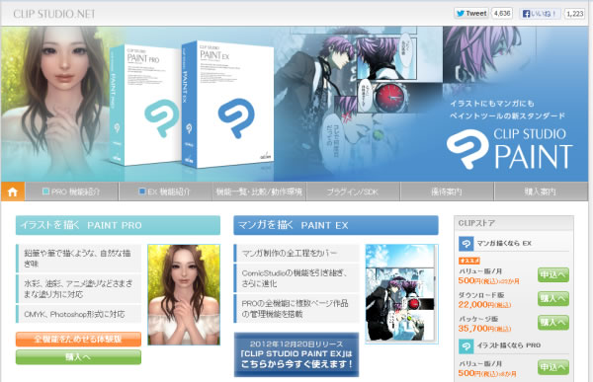Screen dimensions: 593x382
Task: Open the プラグイン/SDK menu tab
Action: tap(353, 191)
